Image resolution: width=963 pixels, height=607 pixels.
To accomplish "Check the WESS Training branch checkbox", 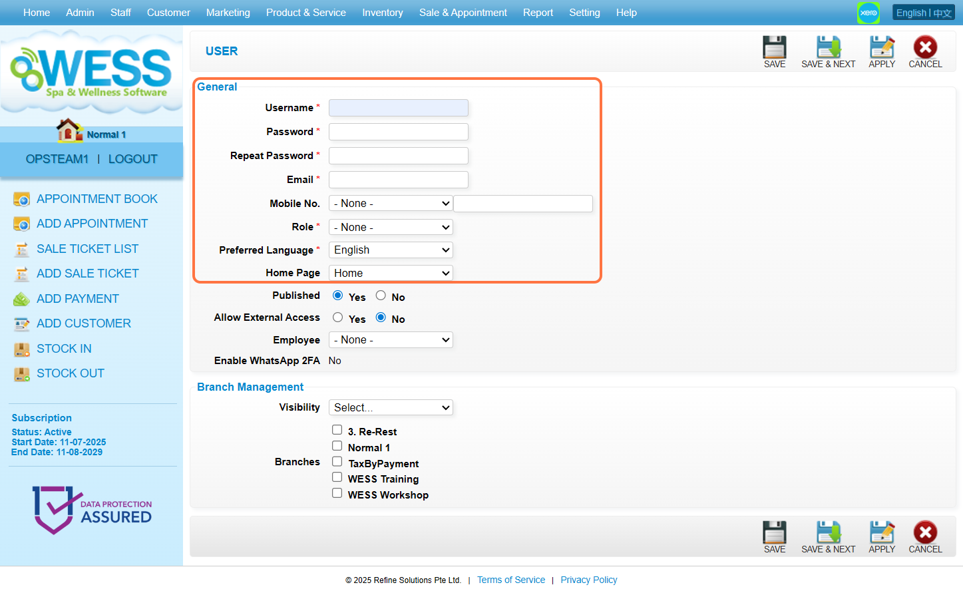I will tap(337, 477).
